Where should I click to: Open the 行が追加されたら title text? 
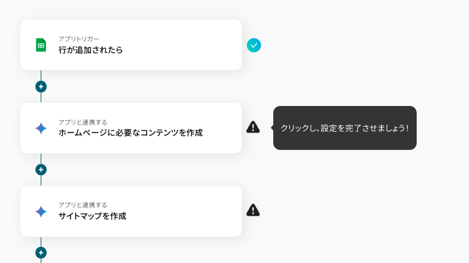[90, 50]
